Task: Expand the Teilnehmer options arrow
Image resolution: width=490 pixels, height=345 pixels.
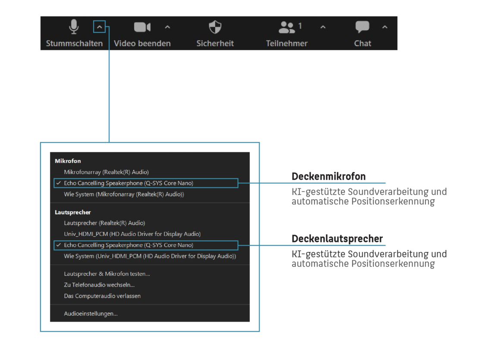Action: click(x=323, y=27)
